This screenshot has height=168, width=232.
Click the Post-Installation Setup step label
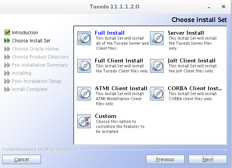click(36, 81)
